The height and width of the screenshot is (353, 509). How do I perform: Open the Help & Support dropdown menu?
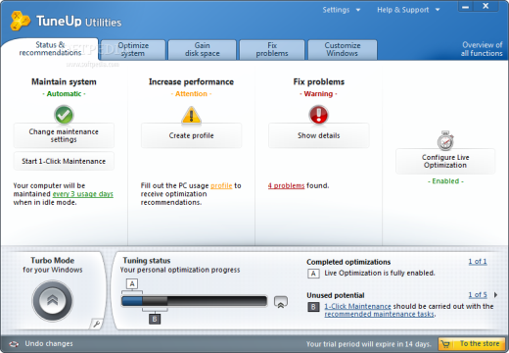click(x=408, y=10)
